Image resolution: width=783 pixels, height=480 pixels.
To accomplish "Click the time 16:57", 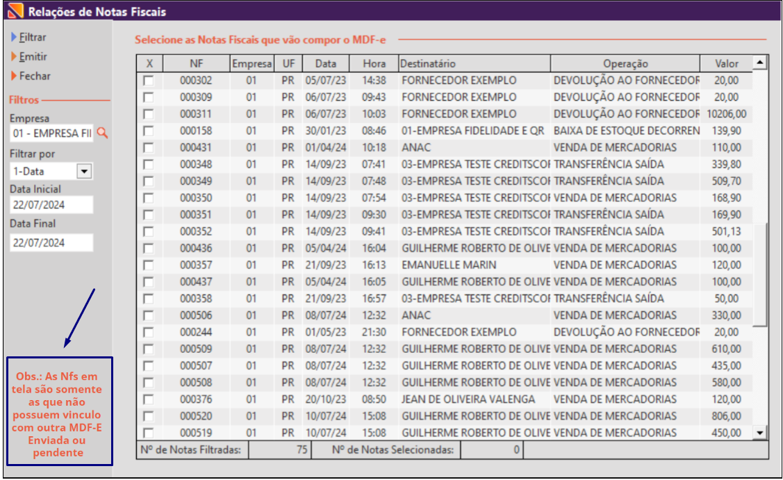I will (x=374, y=299).
